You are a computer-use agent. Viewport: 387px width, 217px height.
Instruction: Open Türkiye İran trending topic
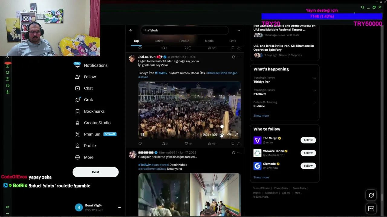[262, 82]
